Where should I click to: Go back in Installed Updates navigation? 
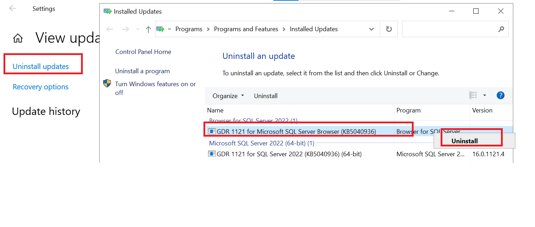pyautogui.click(x=110, y=29)
